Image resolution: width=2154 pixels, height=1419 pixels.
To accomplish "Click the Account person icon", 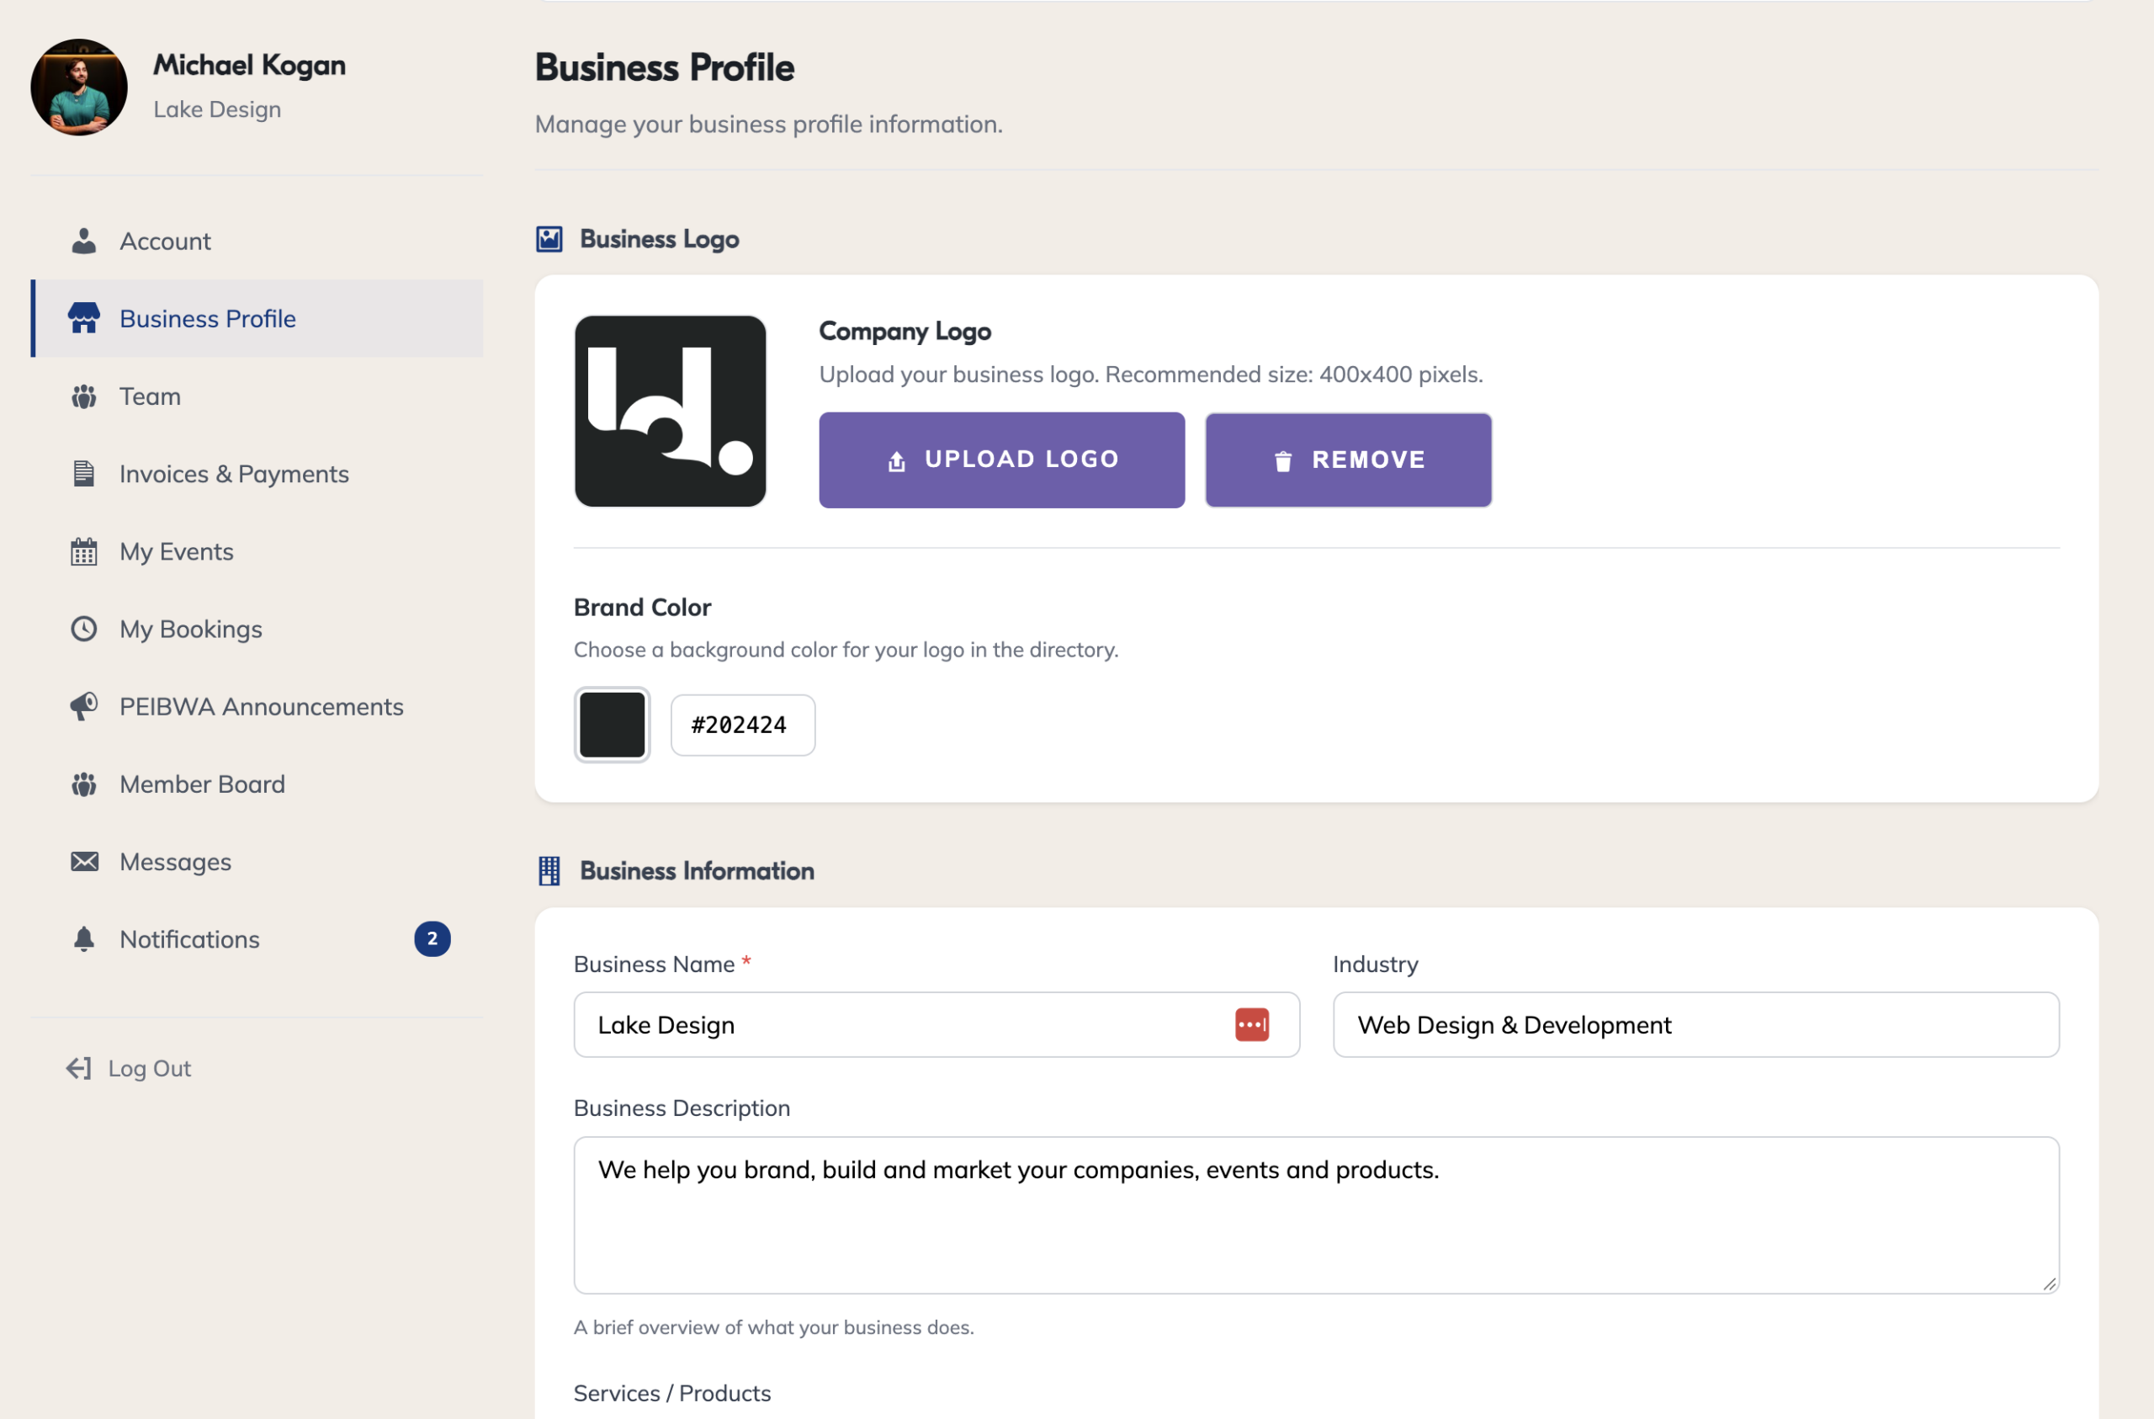I will click(84, 241).
